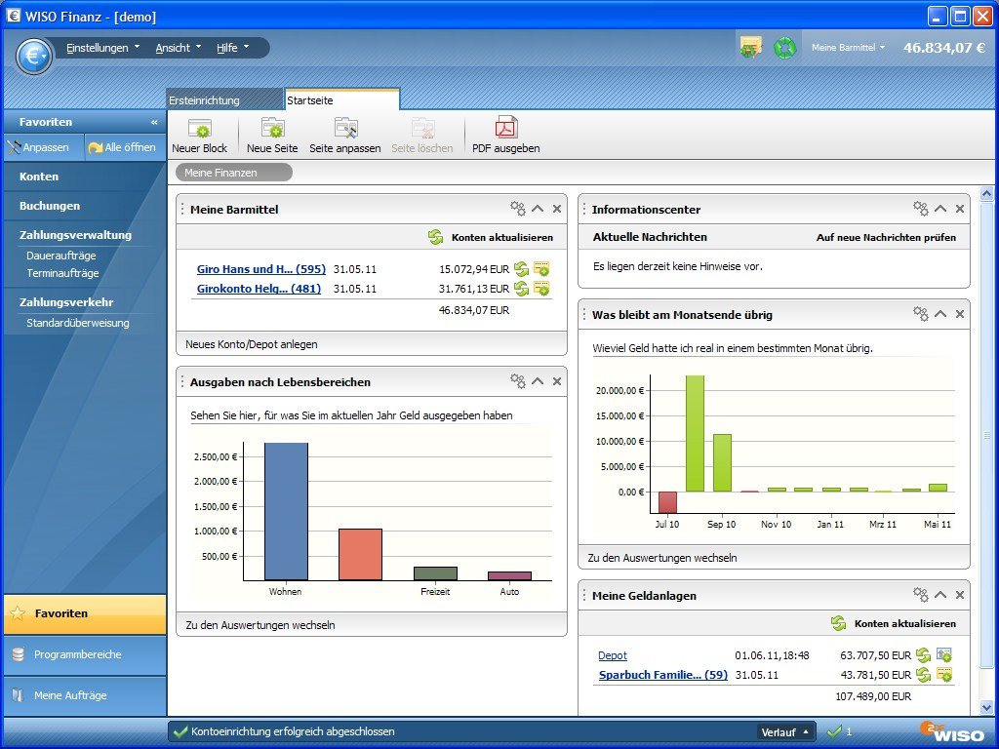
Task: Refresh the Giro Hans account balance icon
Action: click(x=522, y=268)
